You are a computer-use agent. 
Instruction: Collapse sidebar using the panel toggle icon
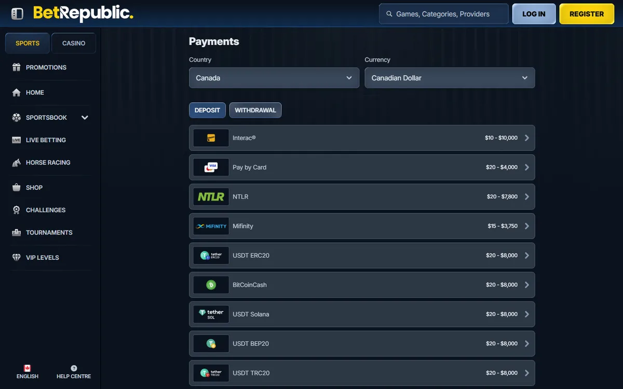(17, 14)
